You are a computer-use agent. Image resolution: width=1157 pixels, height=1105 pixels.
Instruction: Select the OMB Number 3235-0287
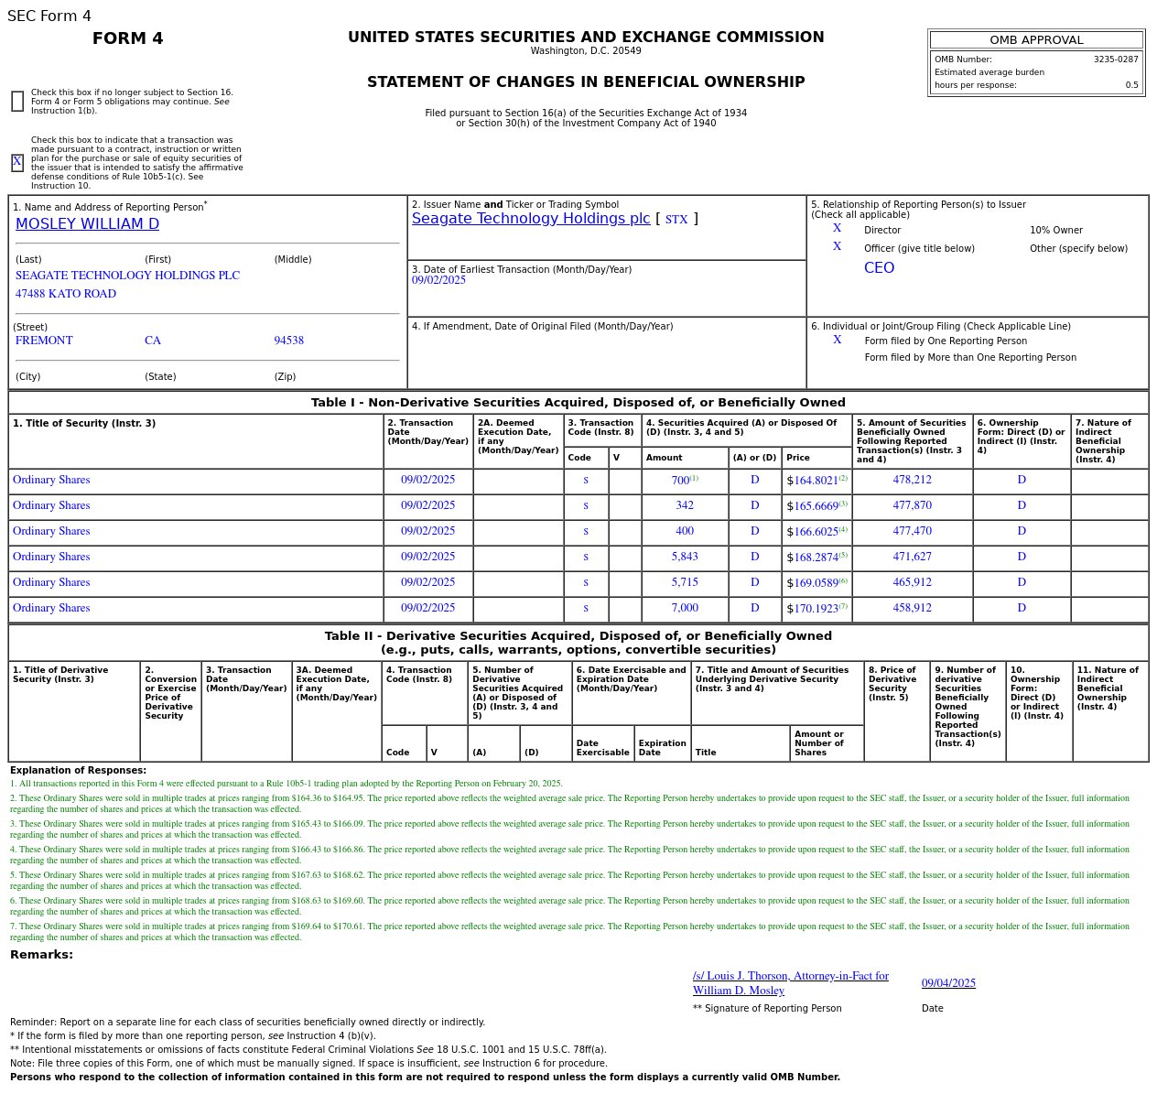(1116, 60)
